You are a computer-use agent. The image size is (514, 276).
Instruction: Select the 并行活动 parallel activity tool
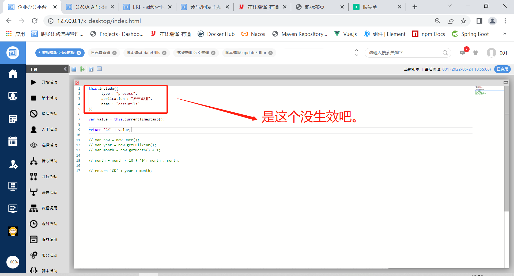tap(44, 177)
